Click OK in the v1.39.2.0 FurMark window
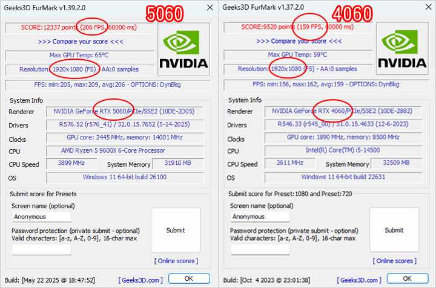 click(189, 278)
